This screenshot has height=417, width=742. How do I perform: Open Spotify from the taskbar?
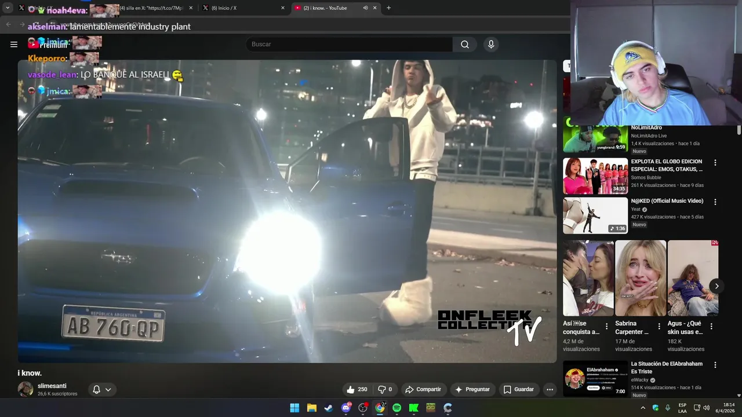397,408
